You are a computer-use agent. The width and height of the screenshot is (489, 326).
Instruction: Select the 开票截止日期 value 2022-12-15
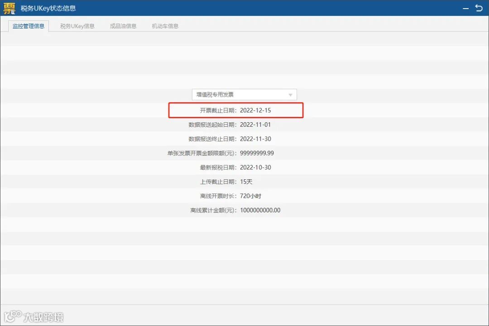point(255,110)
